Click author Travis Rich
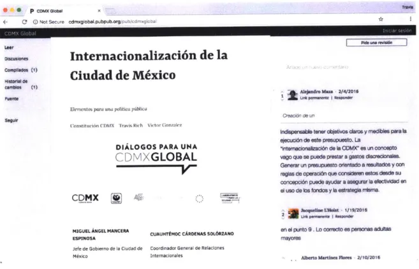Screen dimensions: 419x269 tap(131, 126)
